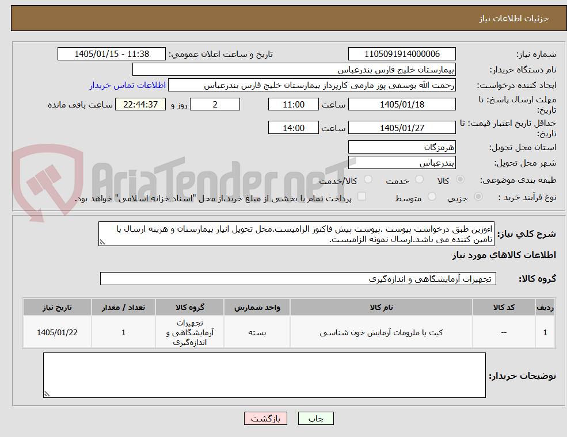Select the خدمت radio button

coord(419,179)
